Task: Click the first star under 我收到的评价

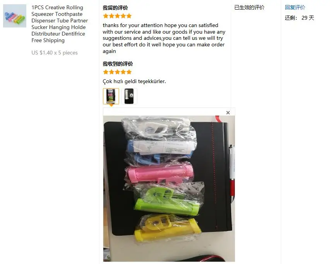Action: pos(106,72)
